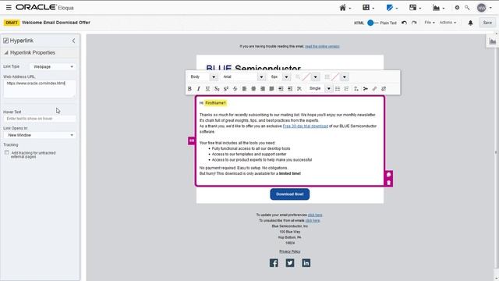Image resolution: width=499 pixels, height=281 pixels.
Task: Align text right
Action: tap(263, 88)
